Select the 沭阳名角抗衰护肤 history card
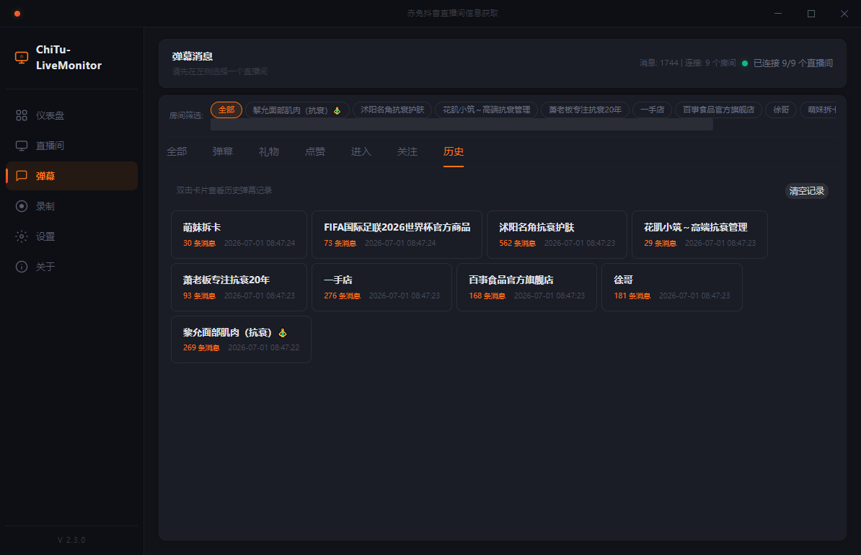Viewport: 861px width, 555px height. (x=557, y=234)
